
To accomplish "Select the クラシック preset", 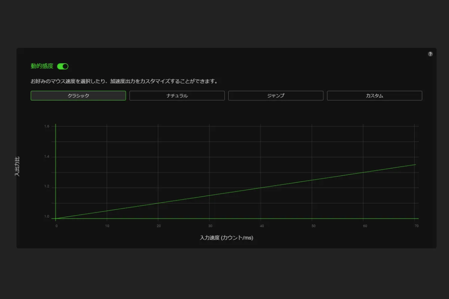I will pyautogui.click(x=78, y=96).
